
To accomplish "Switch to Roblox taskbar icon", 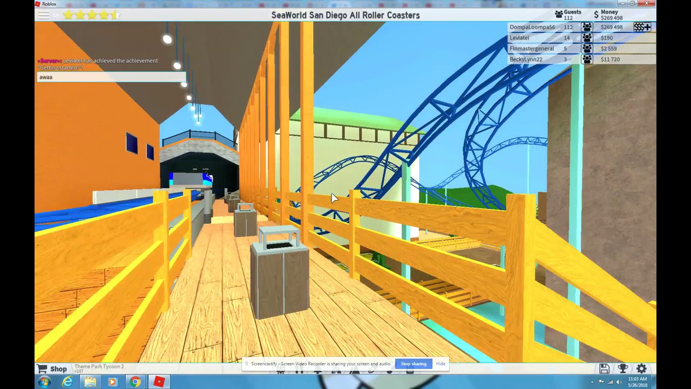I will click(159, 382).
